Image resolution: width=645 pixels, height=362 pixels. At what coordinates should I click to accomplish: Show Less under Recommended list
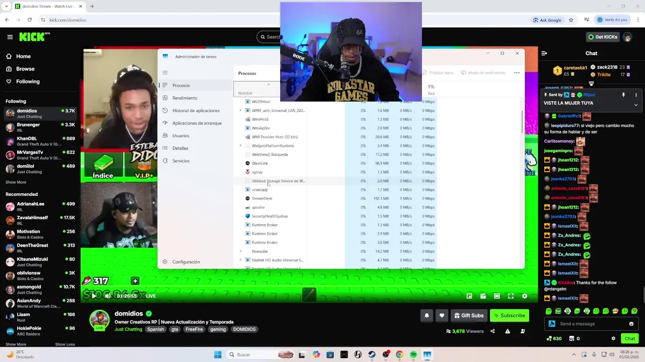pos(65,344)
